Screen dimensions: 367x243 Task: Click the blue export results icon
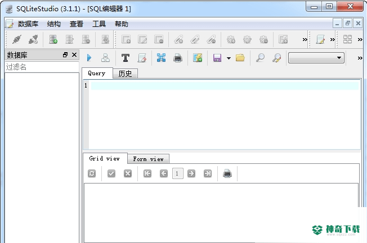(x=161, y=58)
